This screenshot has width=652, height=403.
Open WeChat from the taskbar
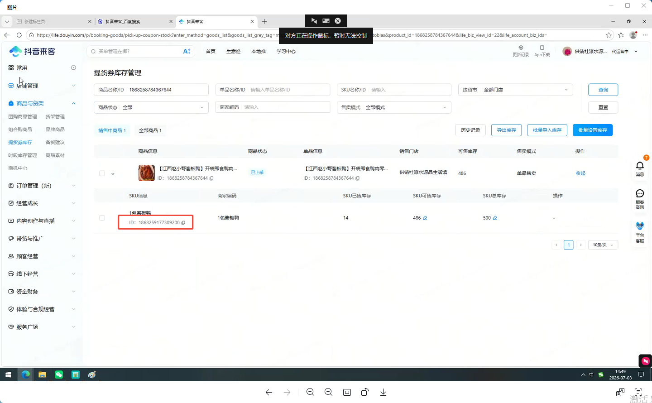point(59,374)
